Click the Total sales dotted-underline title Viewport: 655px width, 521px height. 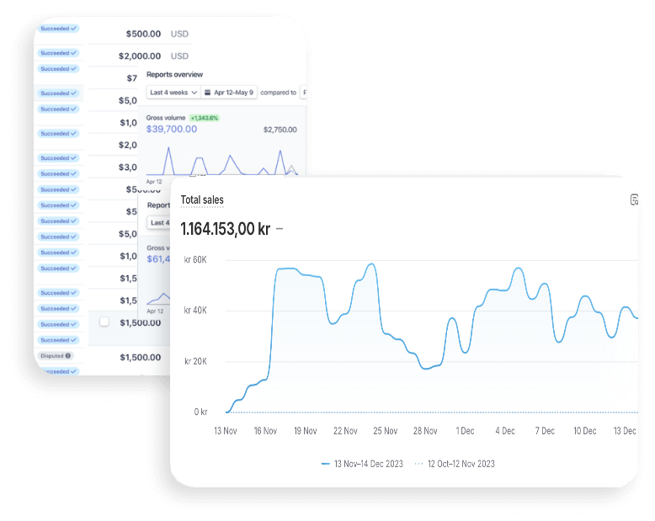(202, 200)
